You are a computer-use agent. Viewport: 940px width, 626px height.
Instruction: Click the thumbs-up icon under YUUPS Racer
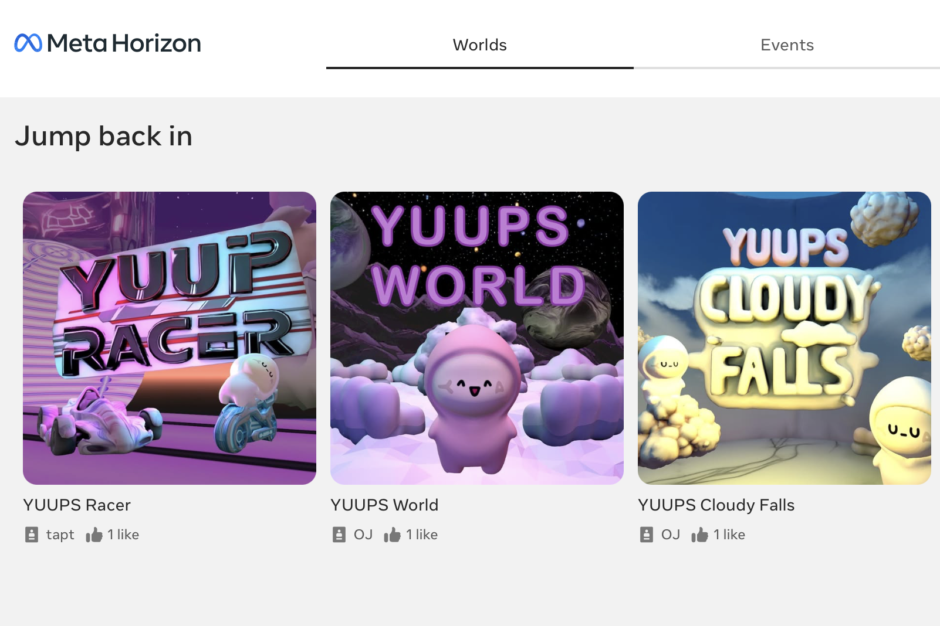point(94,535)
